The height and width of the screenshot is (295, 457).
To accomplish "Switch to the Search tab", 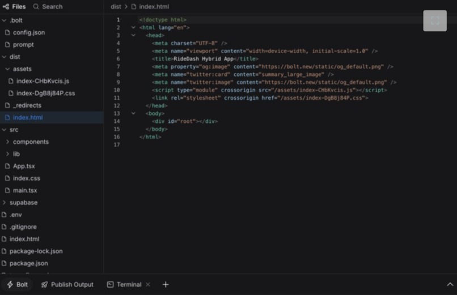I will click(x=48, y=6).
